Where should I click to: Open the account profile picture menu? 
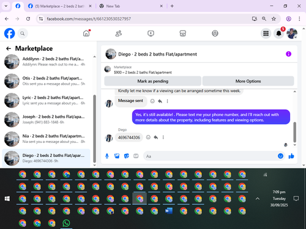click(292, 34)
